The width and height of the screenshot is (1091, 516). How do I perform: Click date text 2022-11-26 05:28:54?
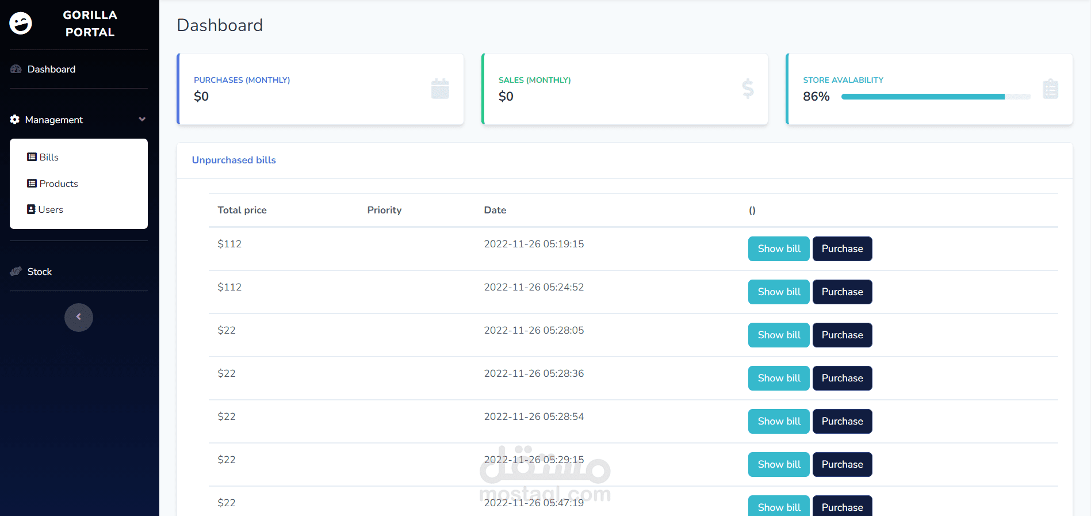[x=534, y=416]
